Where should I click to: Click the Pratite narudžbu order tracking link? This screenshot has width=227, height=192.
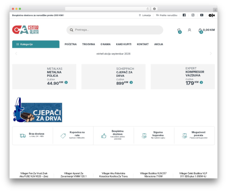click(167, 15)
